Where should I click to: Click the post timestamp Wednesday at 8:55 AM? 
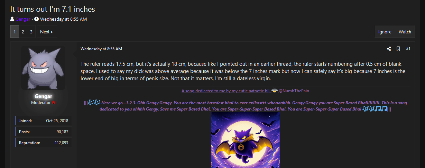point(101,49)
